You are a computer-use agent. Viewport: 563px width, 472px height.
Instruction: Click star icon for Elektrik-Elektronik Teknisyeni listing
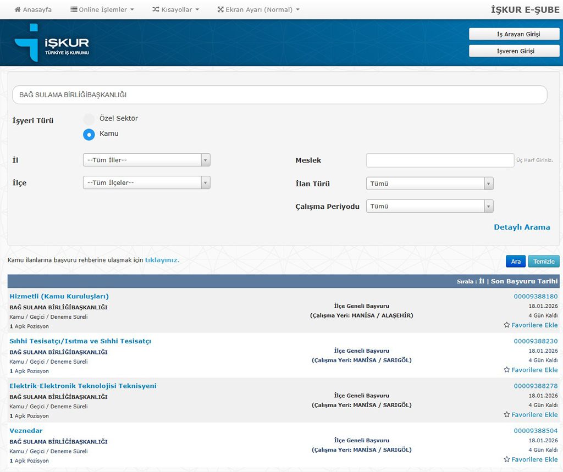(x=506, y=415)
